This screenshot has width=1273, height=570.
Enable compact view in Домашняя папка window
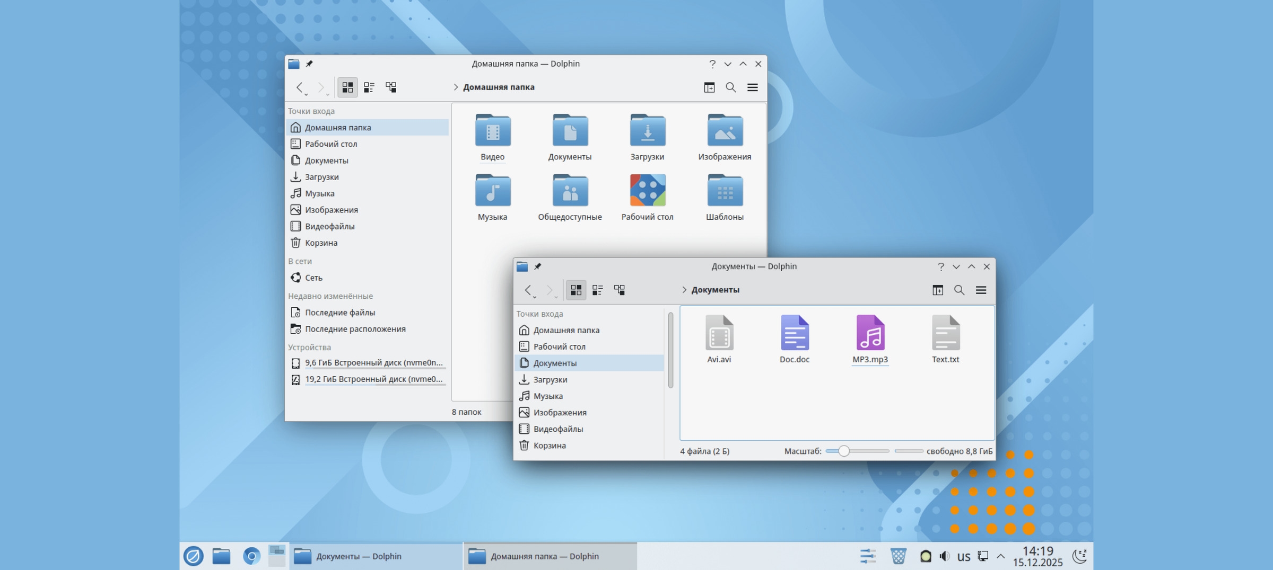click(369, 87)
